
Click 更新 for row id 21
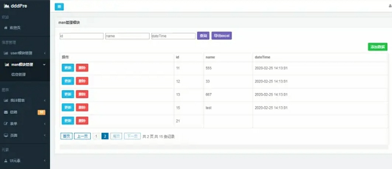tap(68, 120)
